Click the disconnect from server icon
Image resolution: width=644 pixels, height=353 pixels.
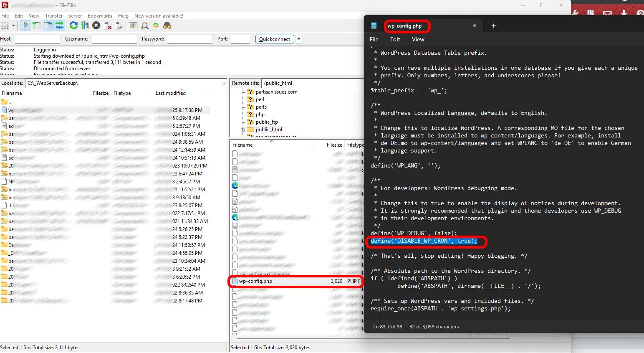[108, 25]
